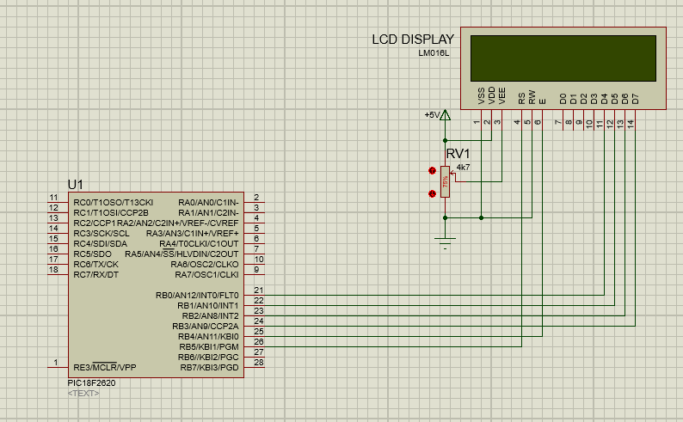The image size is (683, 422).
Task: Click pin number 28 on U1
Action: tap(259, 363)
